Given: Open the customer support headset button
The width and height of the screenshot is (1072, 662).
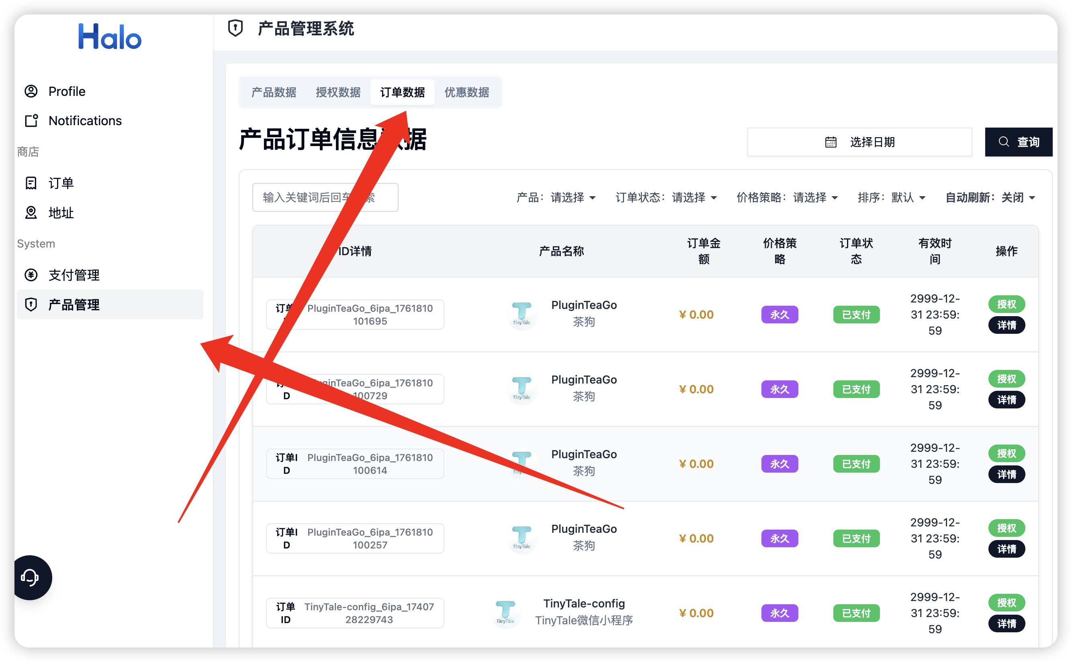Looking at the screenshot, I should click(30, 577).
